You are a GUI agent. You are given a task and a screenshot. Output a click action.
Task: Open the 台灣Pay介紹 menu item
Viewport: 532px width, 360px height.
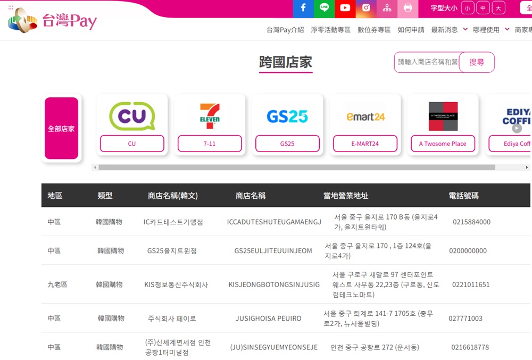coord(285,30)
